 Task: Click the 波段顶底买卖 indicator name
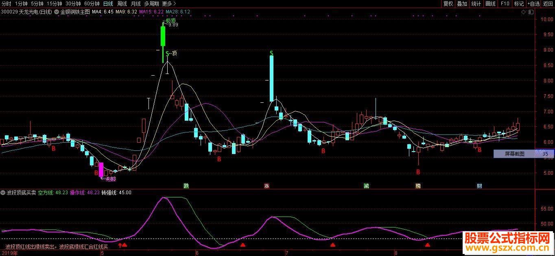[x=22, y=193]
